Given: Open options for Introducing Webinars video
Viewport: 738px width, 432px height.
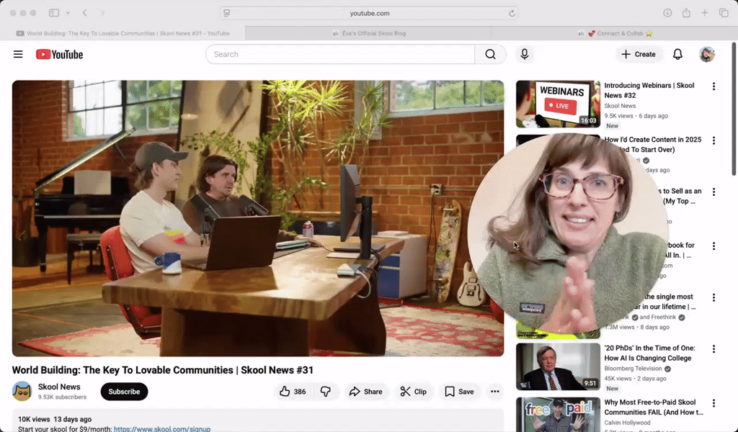Looking at the screenshot, I should point(713,86).
